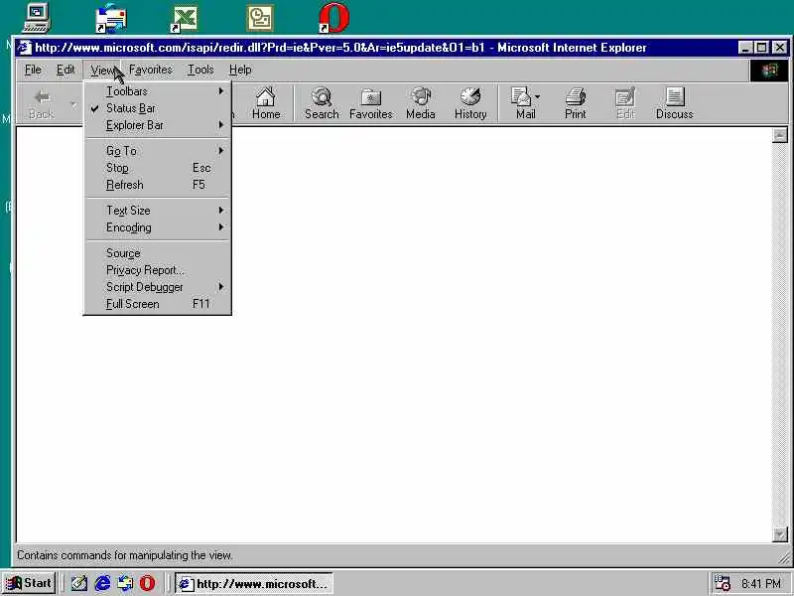This screenshot has height=596, width=794.
Task: Click the vertical scrollbar up arrow
Action: coord(780,135)
